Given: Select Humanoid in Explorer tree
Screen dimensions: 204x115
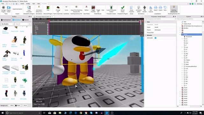Looking at the screenshot, I should (x=189, y=37).
